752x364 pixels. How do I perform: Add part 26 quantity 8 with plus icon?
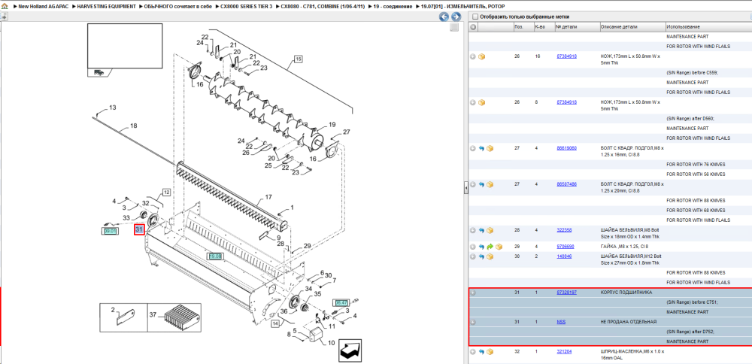tap(473, 102)
